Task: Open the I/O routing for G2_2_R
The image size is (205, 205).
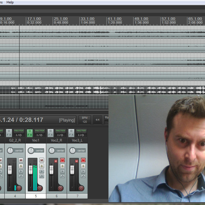Action: point(19,135)
